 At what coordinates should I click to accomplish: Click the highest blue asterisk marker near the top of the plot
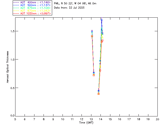[x=102, y=20]
